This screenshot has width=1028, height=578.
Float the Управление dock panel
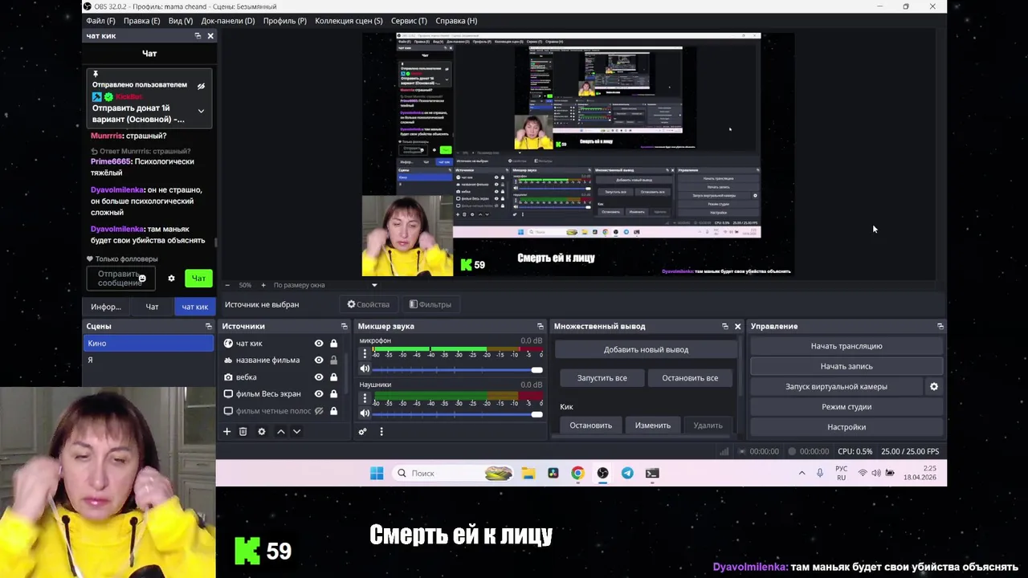tap(940, 327)
